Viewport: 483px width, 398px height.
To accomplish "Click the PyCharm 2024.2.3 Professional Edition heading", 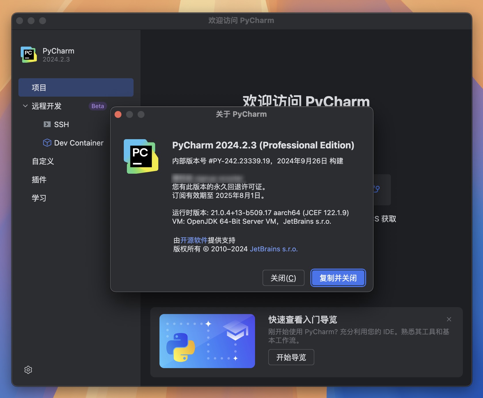I will pyautogui.click(x=263, y=145).
